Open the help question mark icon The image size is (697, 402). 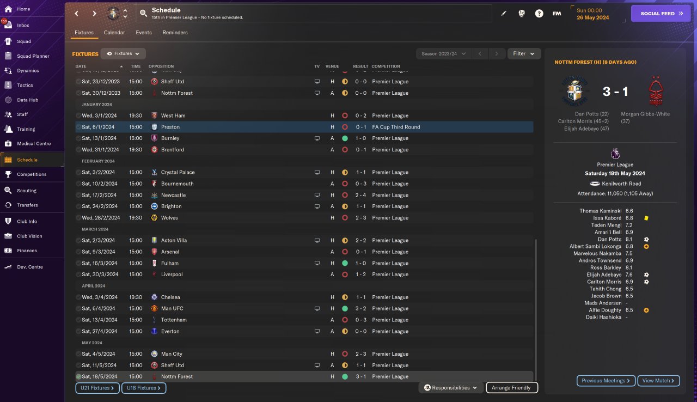pyautogui.click(x=539, y=14)
